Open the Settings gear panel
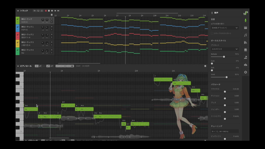The image size is (265, 149). tap(246, 72)
